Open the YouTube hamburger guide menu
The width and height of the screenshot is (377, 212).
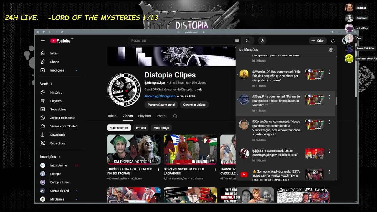(43, 41)
